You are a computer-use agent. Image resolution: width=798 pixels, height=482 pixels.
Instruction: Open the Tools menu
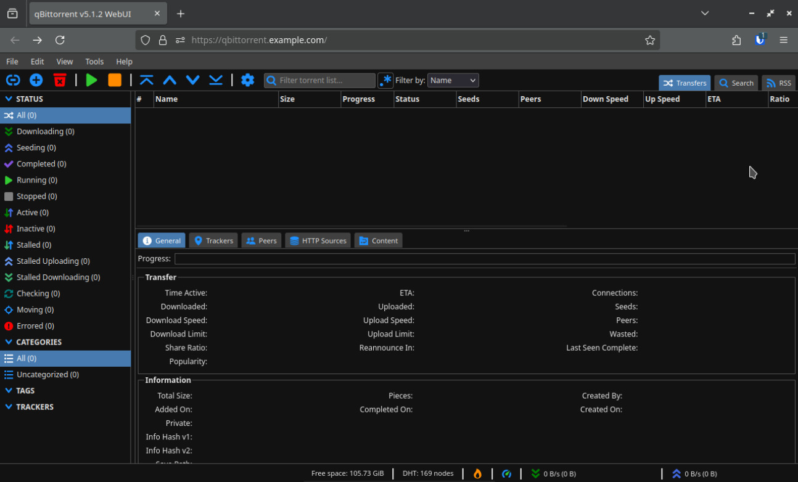pyautogui.click(x=94, y=62)
